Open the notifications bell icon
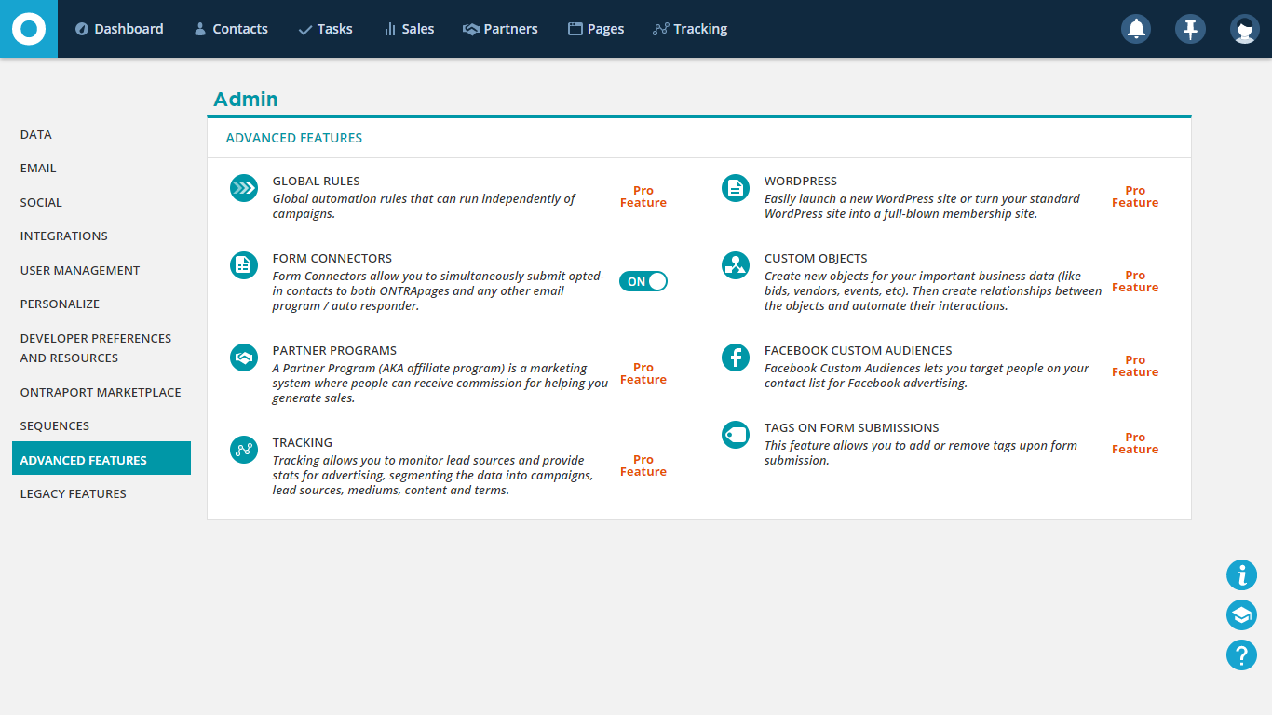The image size is (1272, 715). point(1135,29)
